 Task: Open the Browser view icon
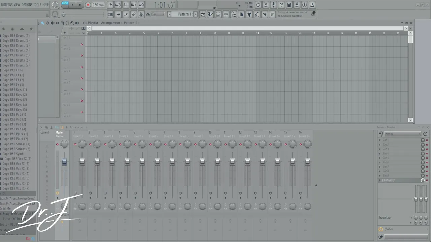coord(234,14)
